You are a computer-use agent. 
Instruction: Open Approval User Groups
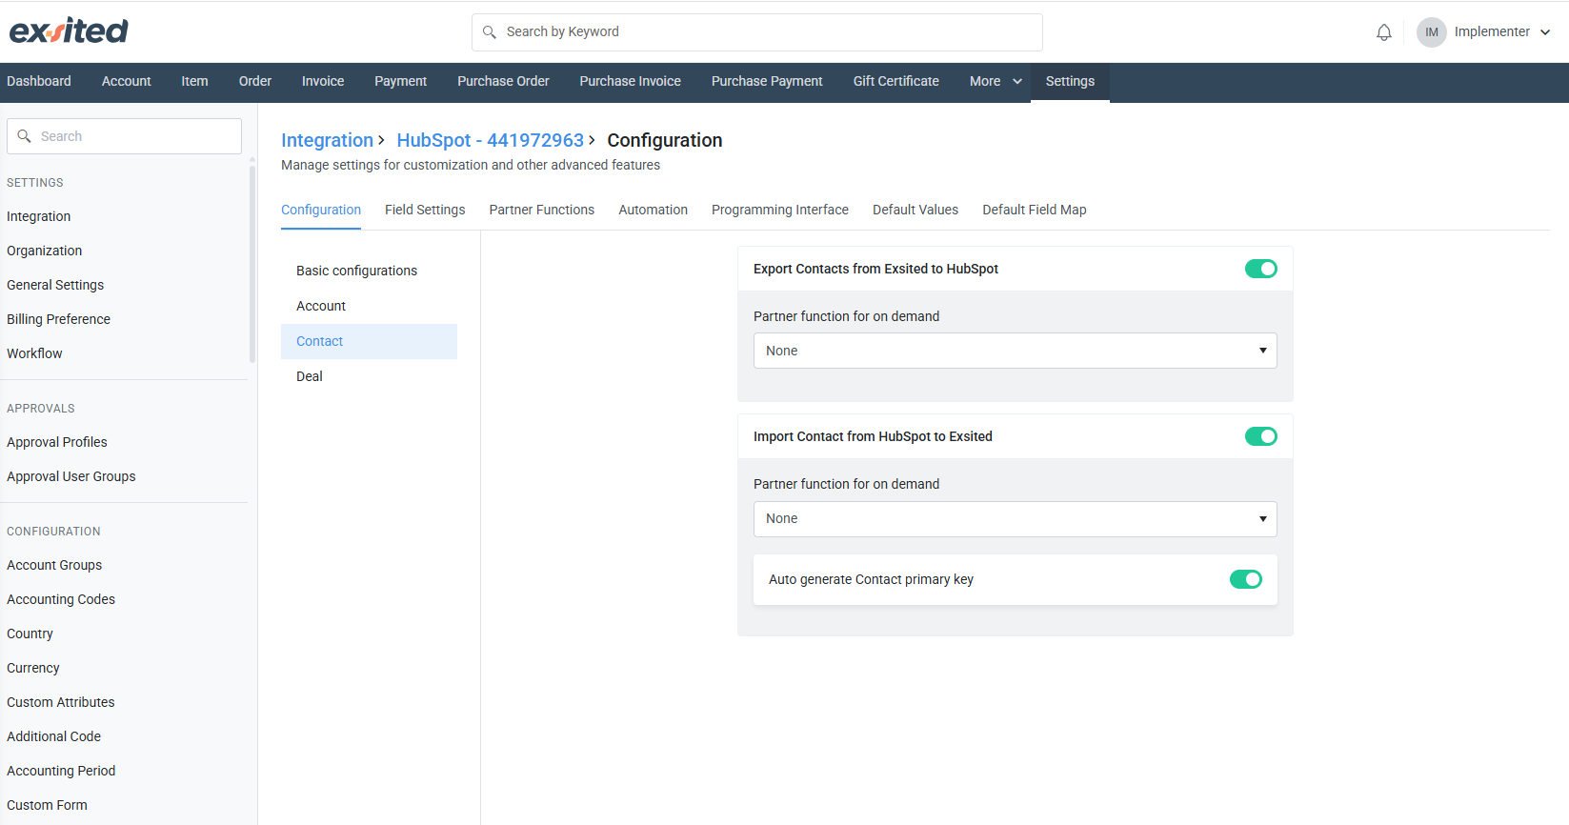(71, 476)
